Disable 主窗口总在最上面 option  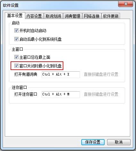16,57
